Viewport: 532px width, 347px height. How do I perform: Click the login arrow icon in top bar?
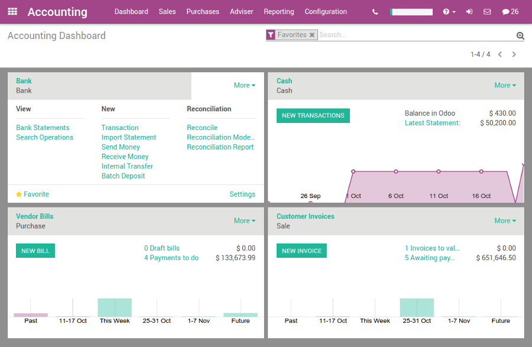[469, 11]
